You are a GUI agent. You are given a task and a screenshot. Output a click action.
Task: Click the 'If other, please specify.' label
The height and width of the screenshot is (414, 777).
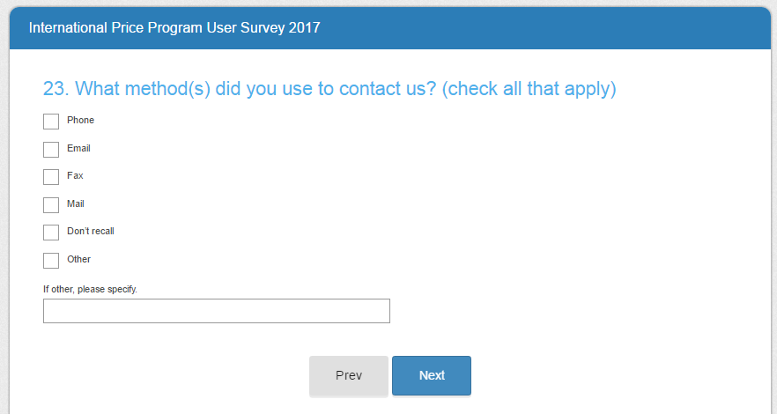coord(90,289)
